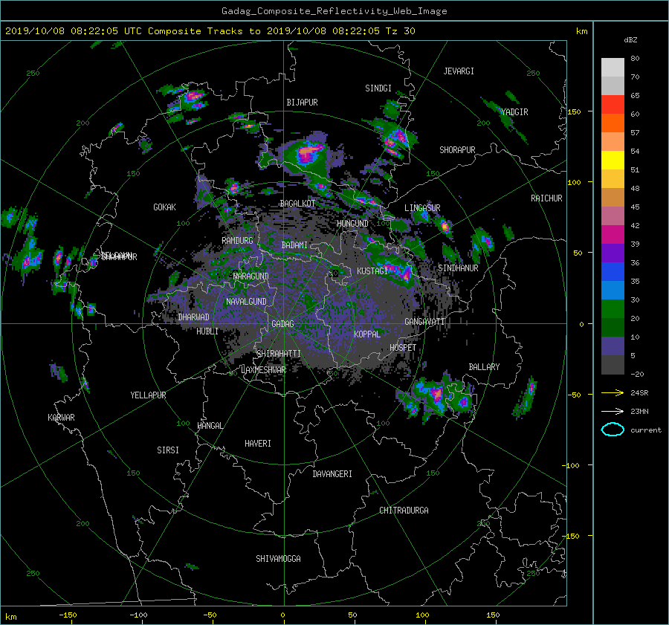Click the NAVALGUND city label
The image size is (669, 625).
(x=246, y=301)
